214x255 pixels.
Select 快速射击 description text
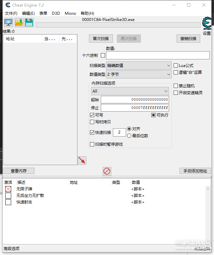[x=24, y=202]
